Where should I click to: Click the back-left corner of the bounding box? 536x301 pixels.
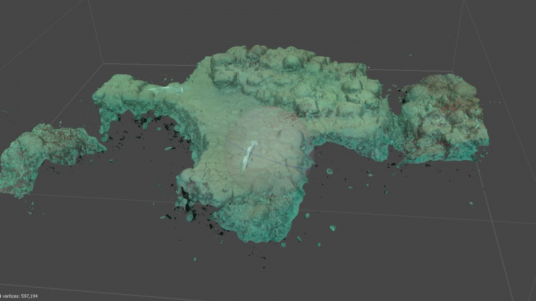[x=102, y=64]
